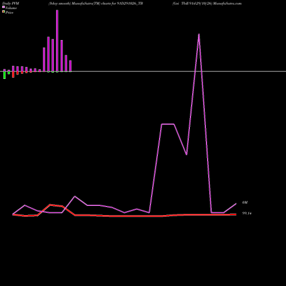Click the '99.14' price value label

[x=247, y=213]
